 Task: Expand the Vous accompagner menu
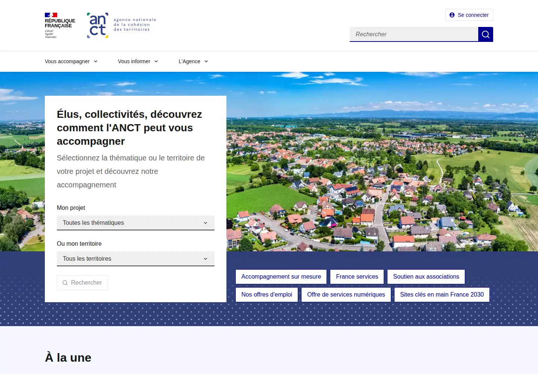pyautogui.click(x=71, y=61)
